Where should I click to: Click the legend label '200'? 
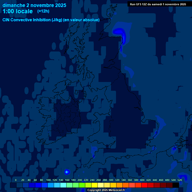80,180
